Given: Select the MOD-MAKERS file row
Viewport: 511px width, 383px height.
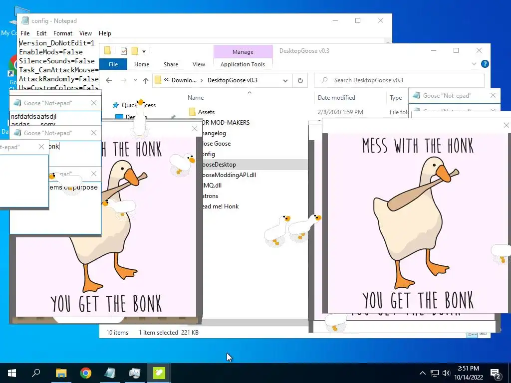Looking at the screenshot, I should [226, 123].
